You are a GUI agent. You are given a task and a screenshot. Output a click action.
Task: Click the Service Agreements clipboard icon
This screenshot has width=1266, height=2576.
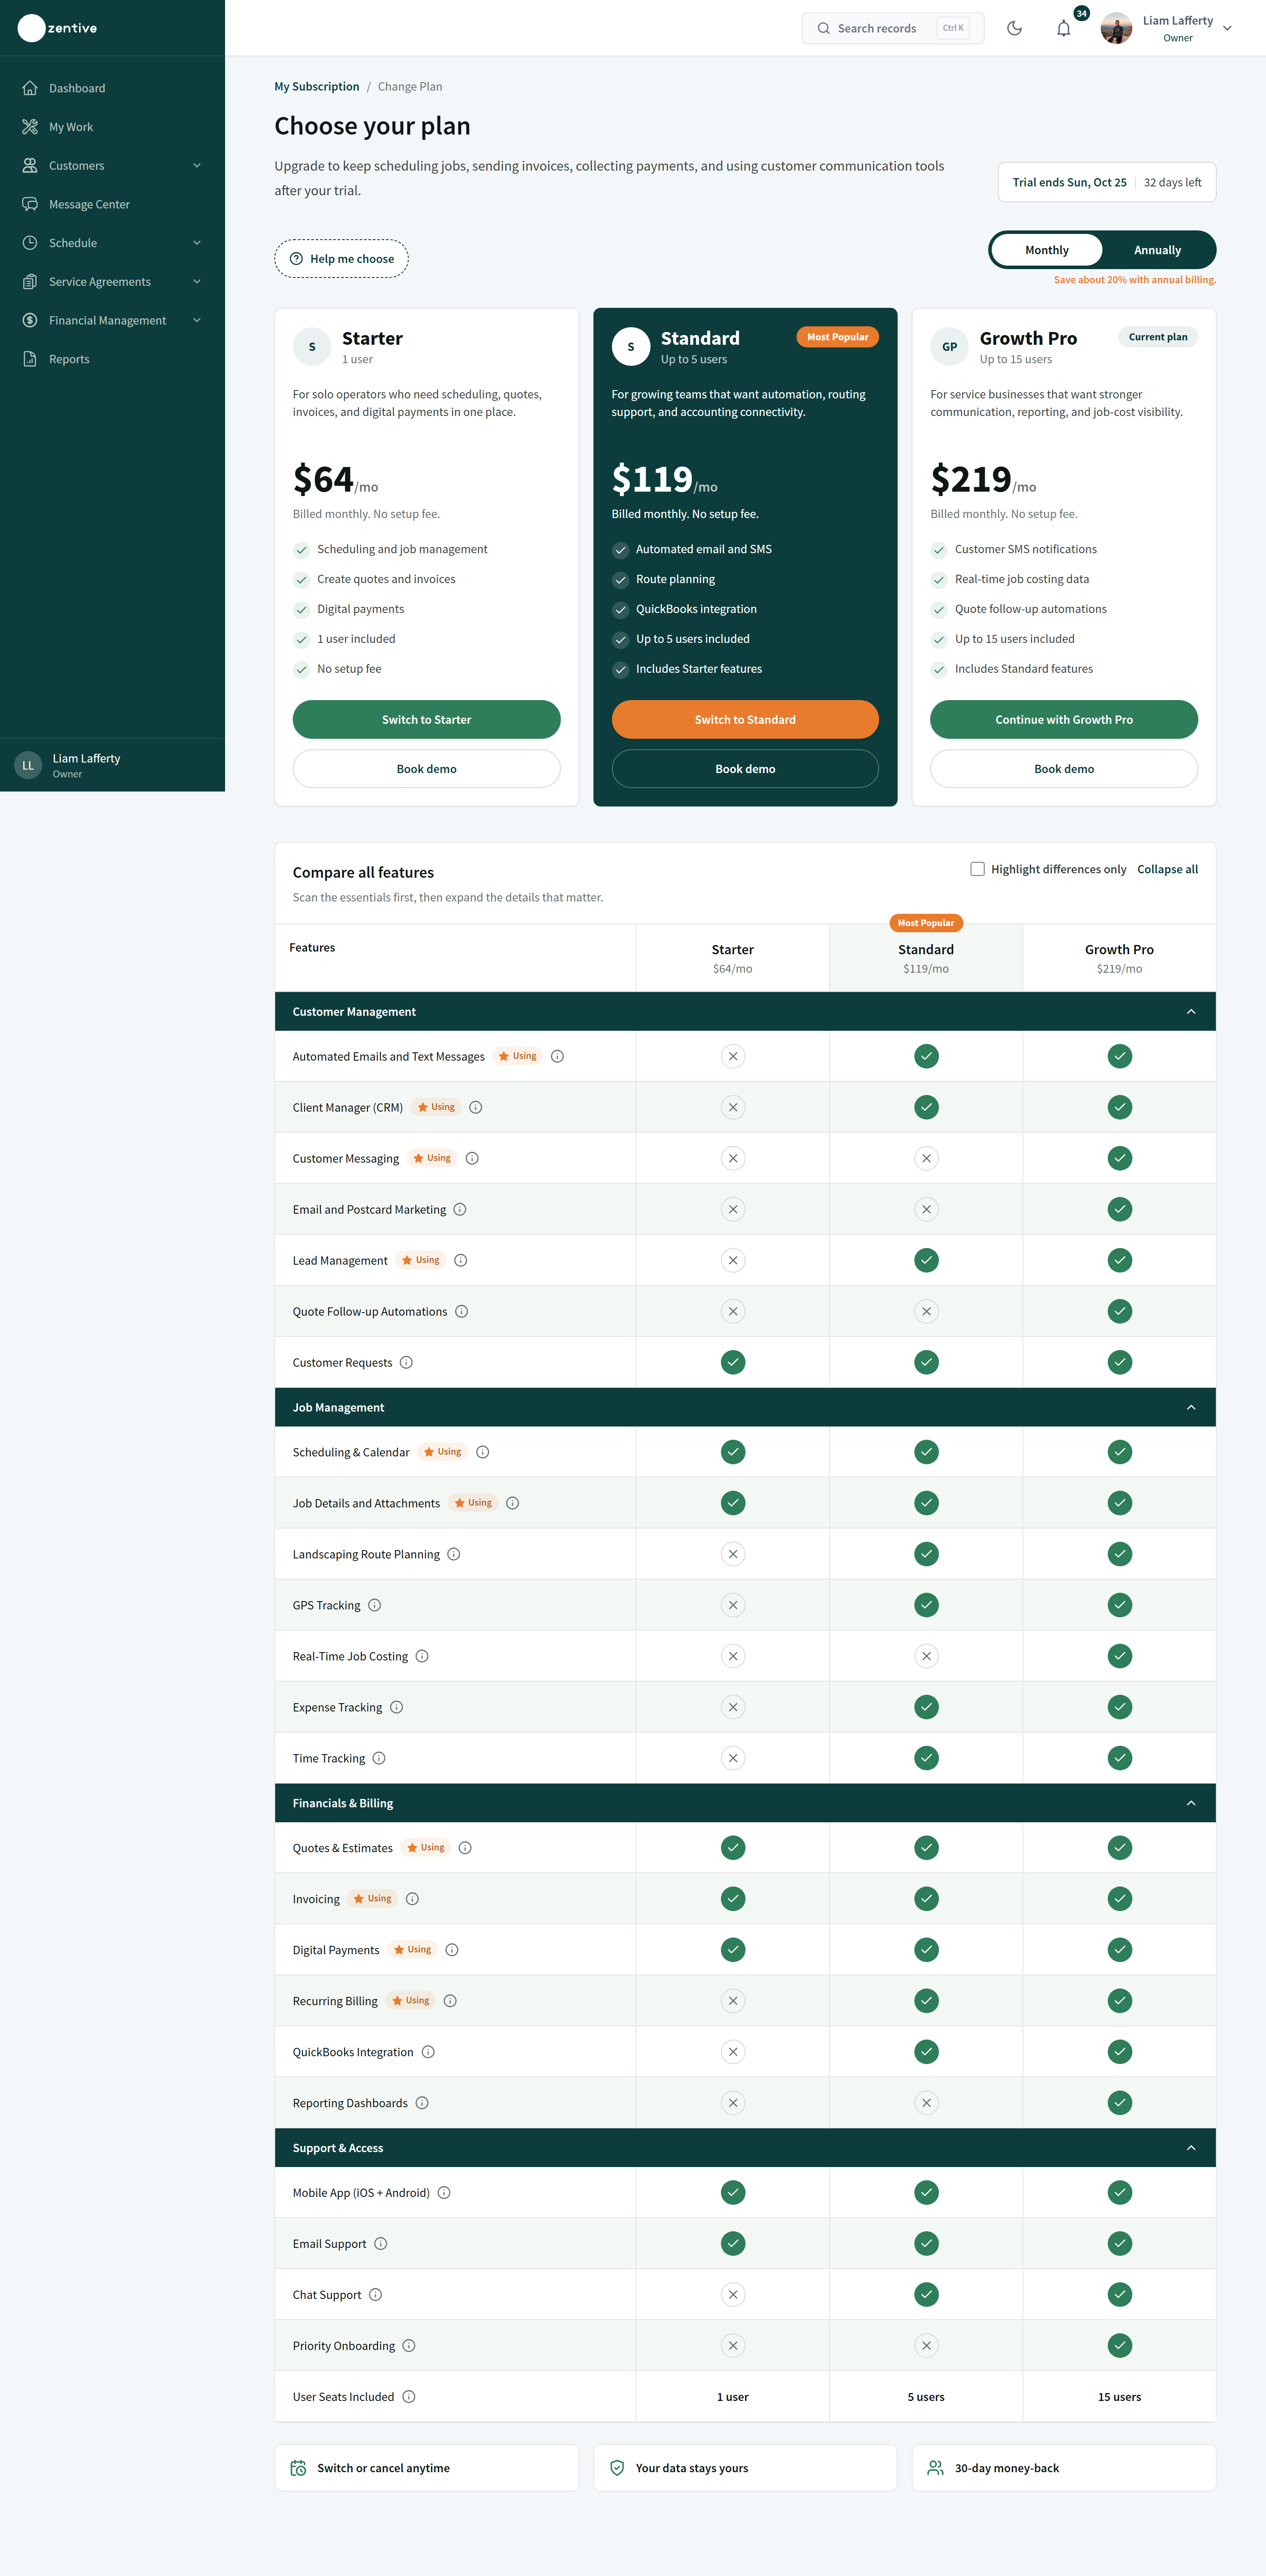[x=30, y=282]
